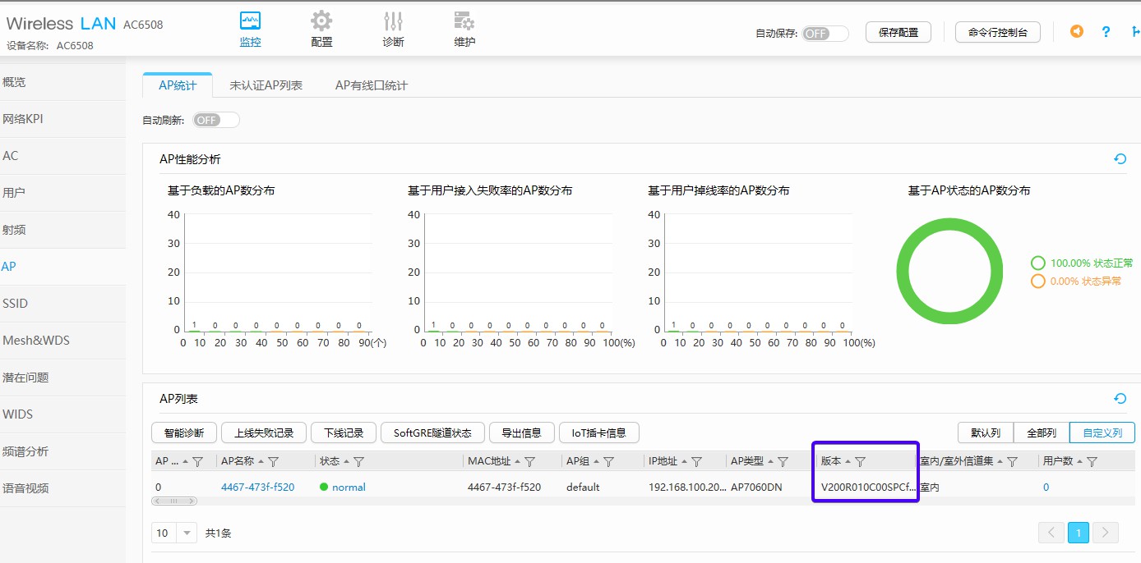1141x563 pixels.
Task: Open 潜在问题 in the sidebar
Action: coord(62,378)
